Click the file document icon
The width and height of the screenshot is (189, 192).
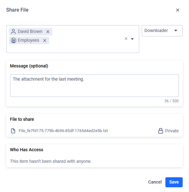13,131
